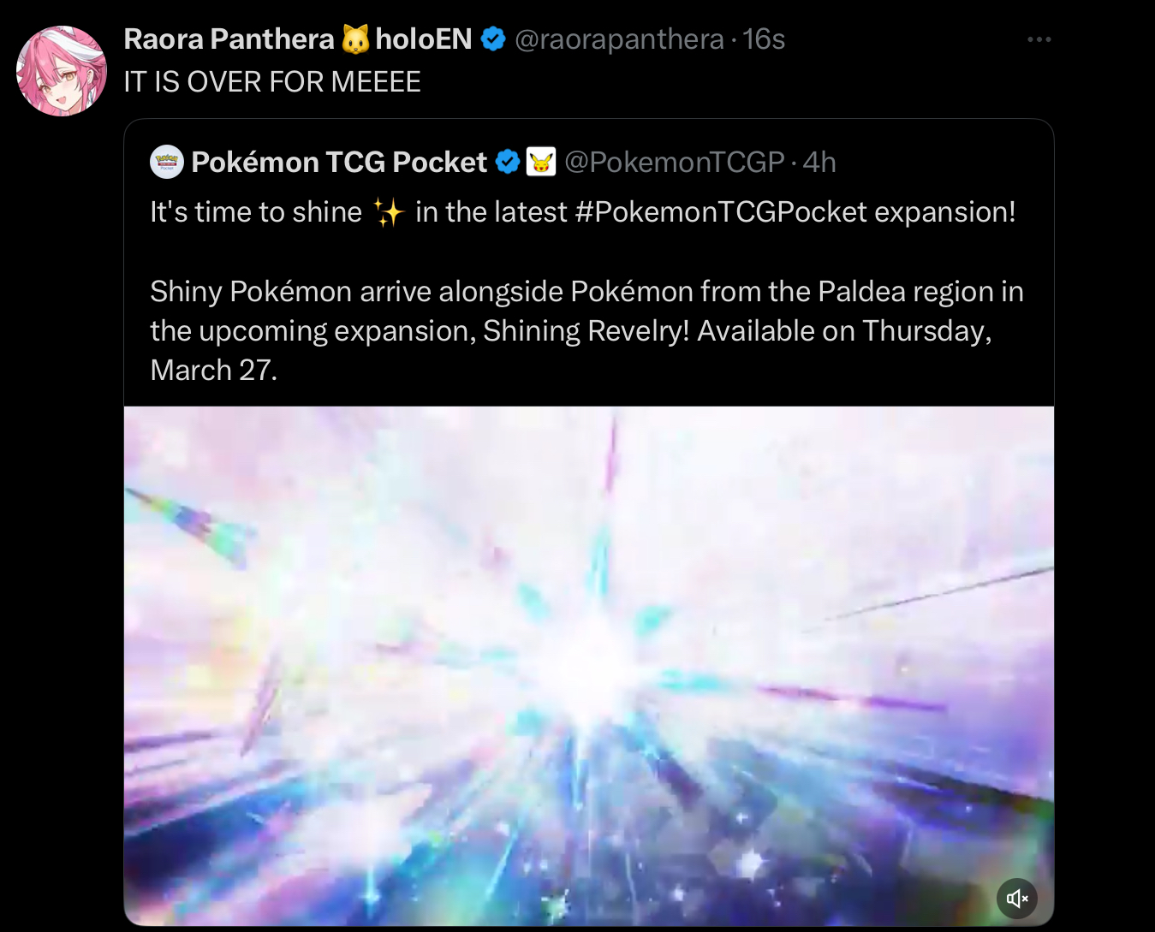Image resolution: width=1155 pixels, height=932 pixels.
Task: Open the 4h timestamp of the quoted tweet
Action: tap(819, 162)
